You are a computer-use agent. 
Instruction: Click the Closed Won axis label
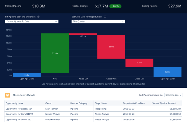(x=111, y=79)
